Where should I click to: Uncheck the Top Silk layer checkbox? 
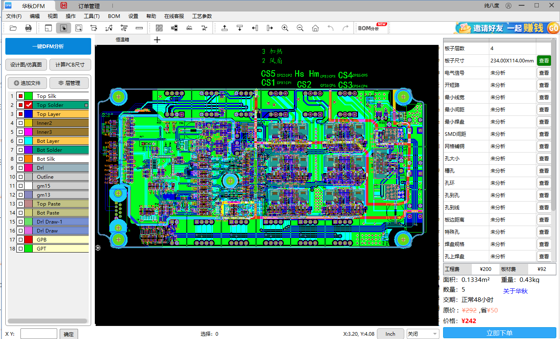click(20, 96)
